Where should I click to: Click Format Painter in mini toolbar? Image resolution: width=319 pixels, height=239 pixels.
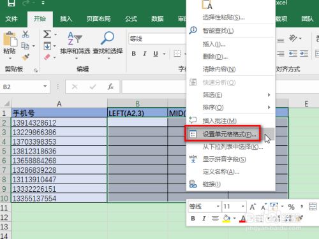[x=300, y=218]
